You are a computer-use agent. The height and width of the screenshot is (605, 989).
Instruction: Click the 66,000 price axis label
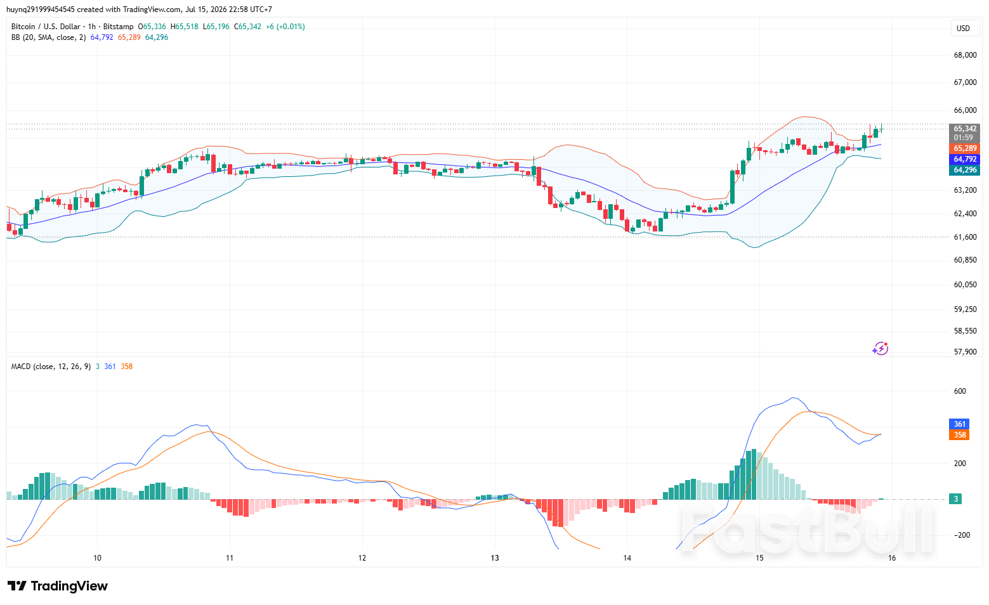965,110
